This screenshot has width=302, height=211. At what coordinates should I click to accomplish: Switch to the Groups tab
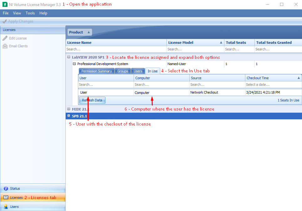click(x=123, y=71)
